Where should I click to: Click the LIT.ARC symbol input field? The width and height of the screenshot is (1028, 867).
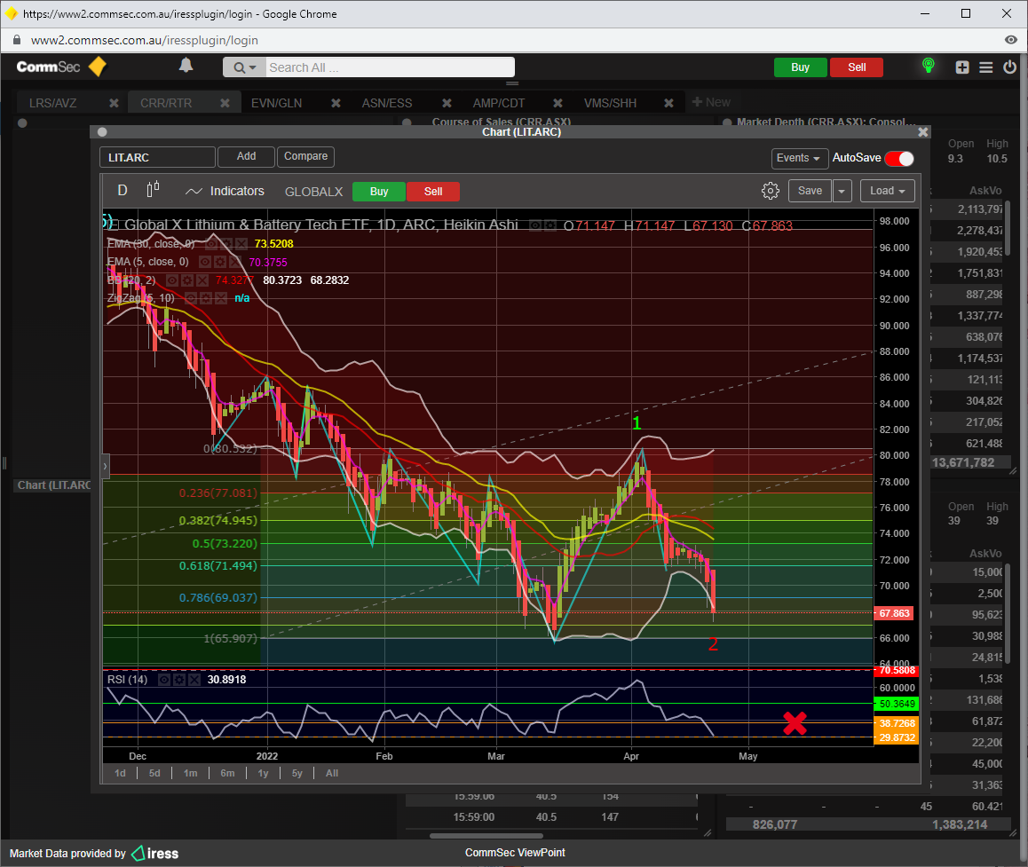pyautogui.click(x=157, y=157)
